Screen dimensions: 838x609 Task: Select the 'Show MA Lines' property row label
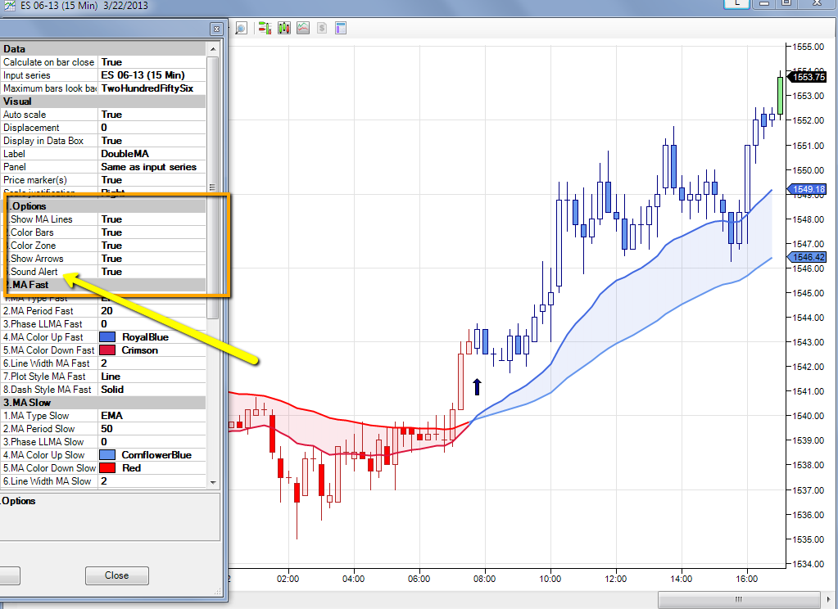(x=42, y=219)
